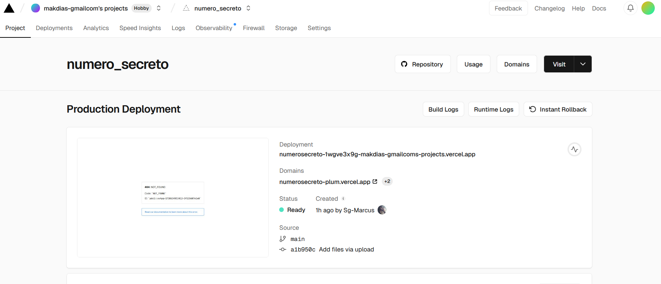
Task: Show the +2 additional domains
Action: tap(387, 181)
